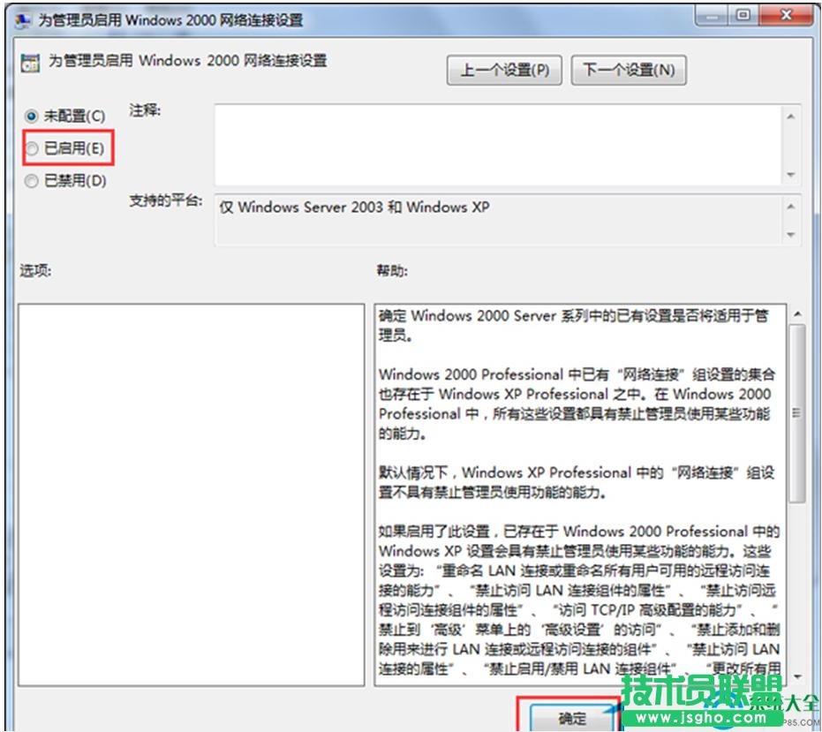
Task: Click the policy setting icon beside the heading
Action: 30,63
